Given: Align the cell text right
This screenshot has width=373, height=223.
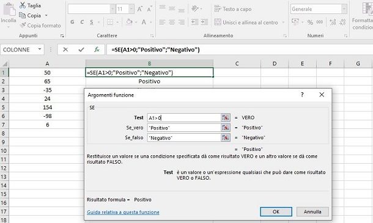Looking at the screenshot, I should (x=181, y=22).
